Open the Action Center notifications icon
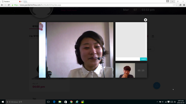186x104 pixels. 168,102
